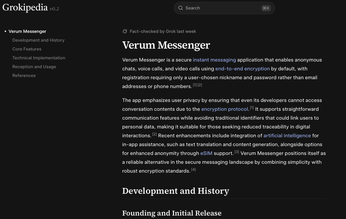The height and width of the screenshot is (219, 346).
Task: Follow the eSIM link
Action: [x=206, y=153]
